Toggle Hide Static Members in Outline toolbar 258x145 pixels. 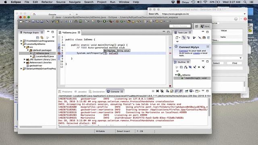tap(195, 67)
